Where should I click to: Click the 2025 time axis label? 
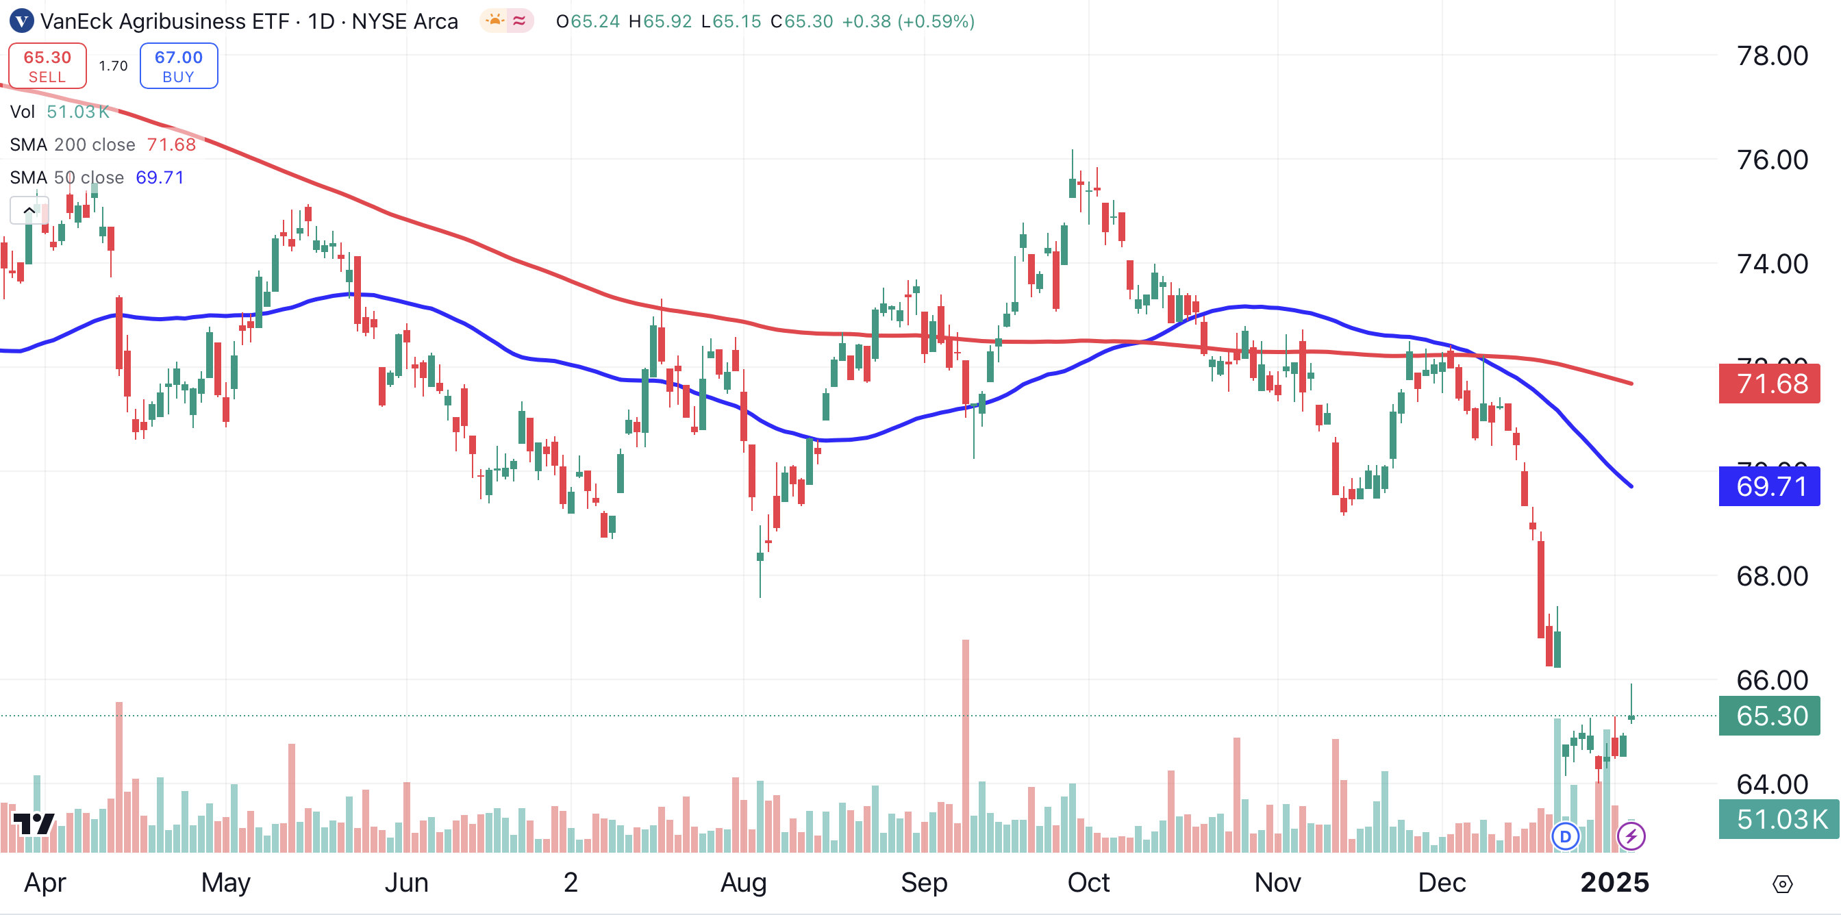pyautogui.click(x=1614, y=883)
